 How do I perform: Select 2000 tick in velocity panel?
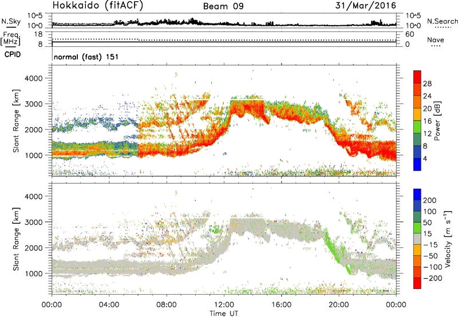click(33, 248)
